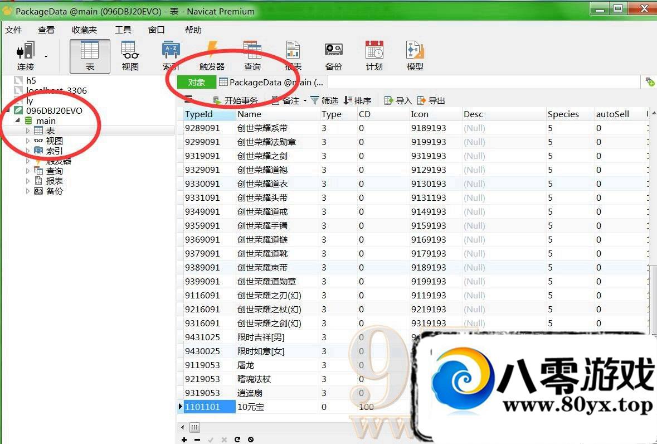Screen dimensions: 657x444
Task: Click the horizontal scrollbar thumb
Action: tap(194, 428)
